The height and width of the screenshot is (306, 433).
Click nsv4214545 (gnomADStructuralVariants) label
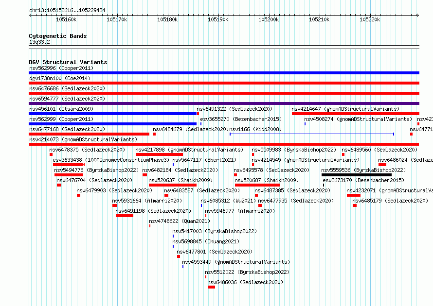(x=306, y=160)
